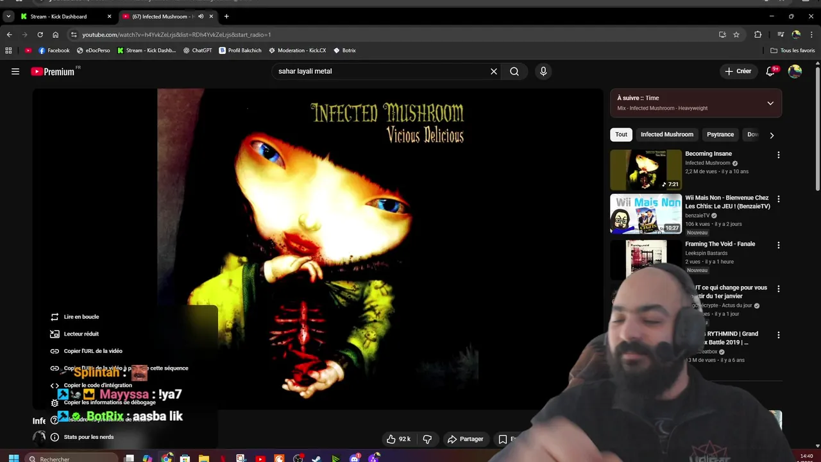Reload the page in Chrome
This screenshot has width=821, height=462.
pyautogui.click(x=40, y=35)
